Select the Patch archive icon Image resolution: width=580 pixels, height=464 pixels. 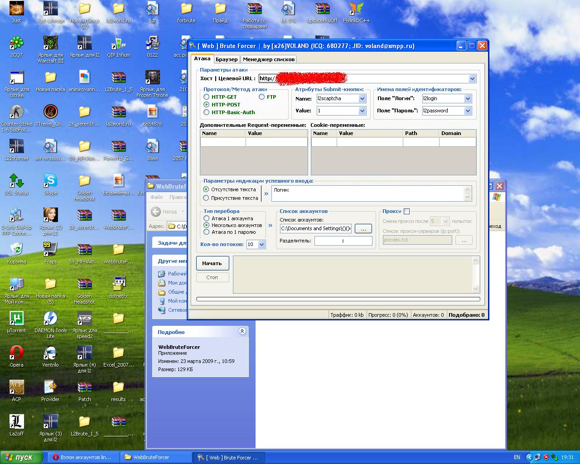pos(84,391)
